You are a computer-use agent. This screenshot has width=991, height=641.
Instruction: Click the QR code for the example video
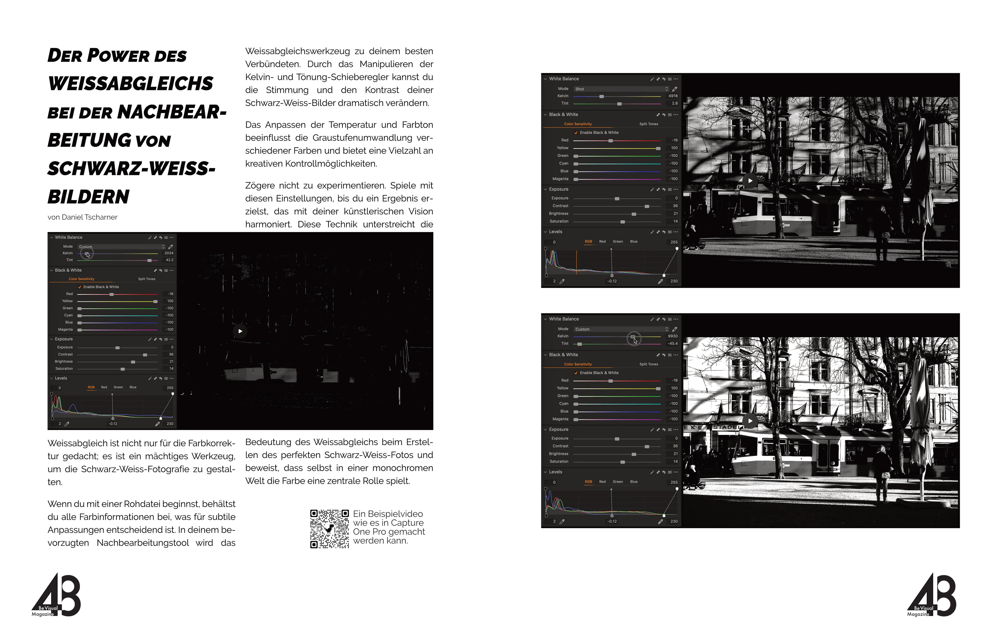coord(329,528)
